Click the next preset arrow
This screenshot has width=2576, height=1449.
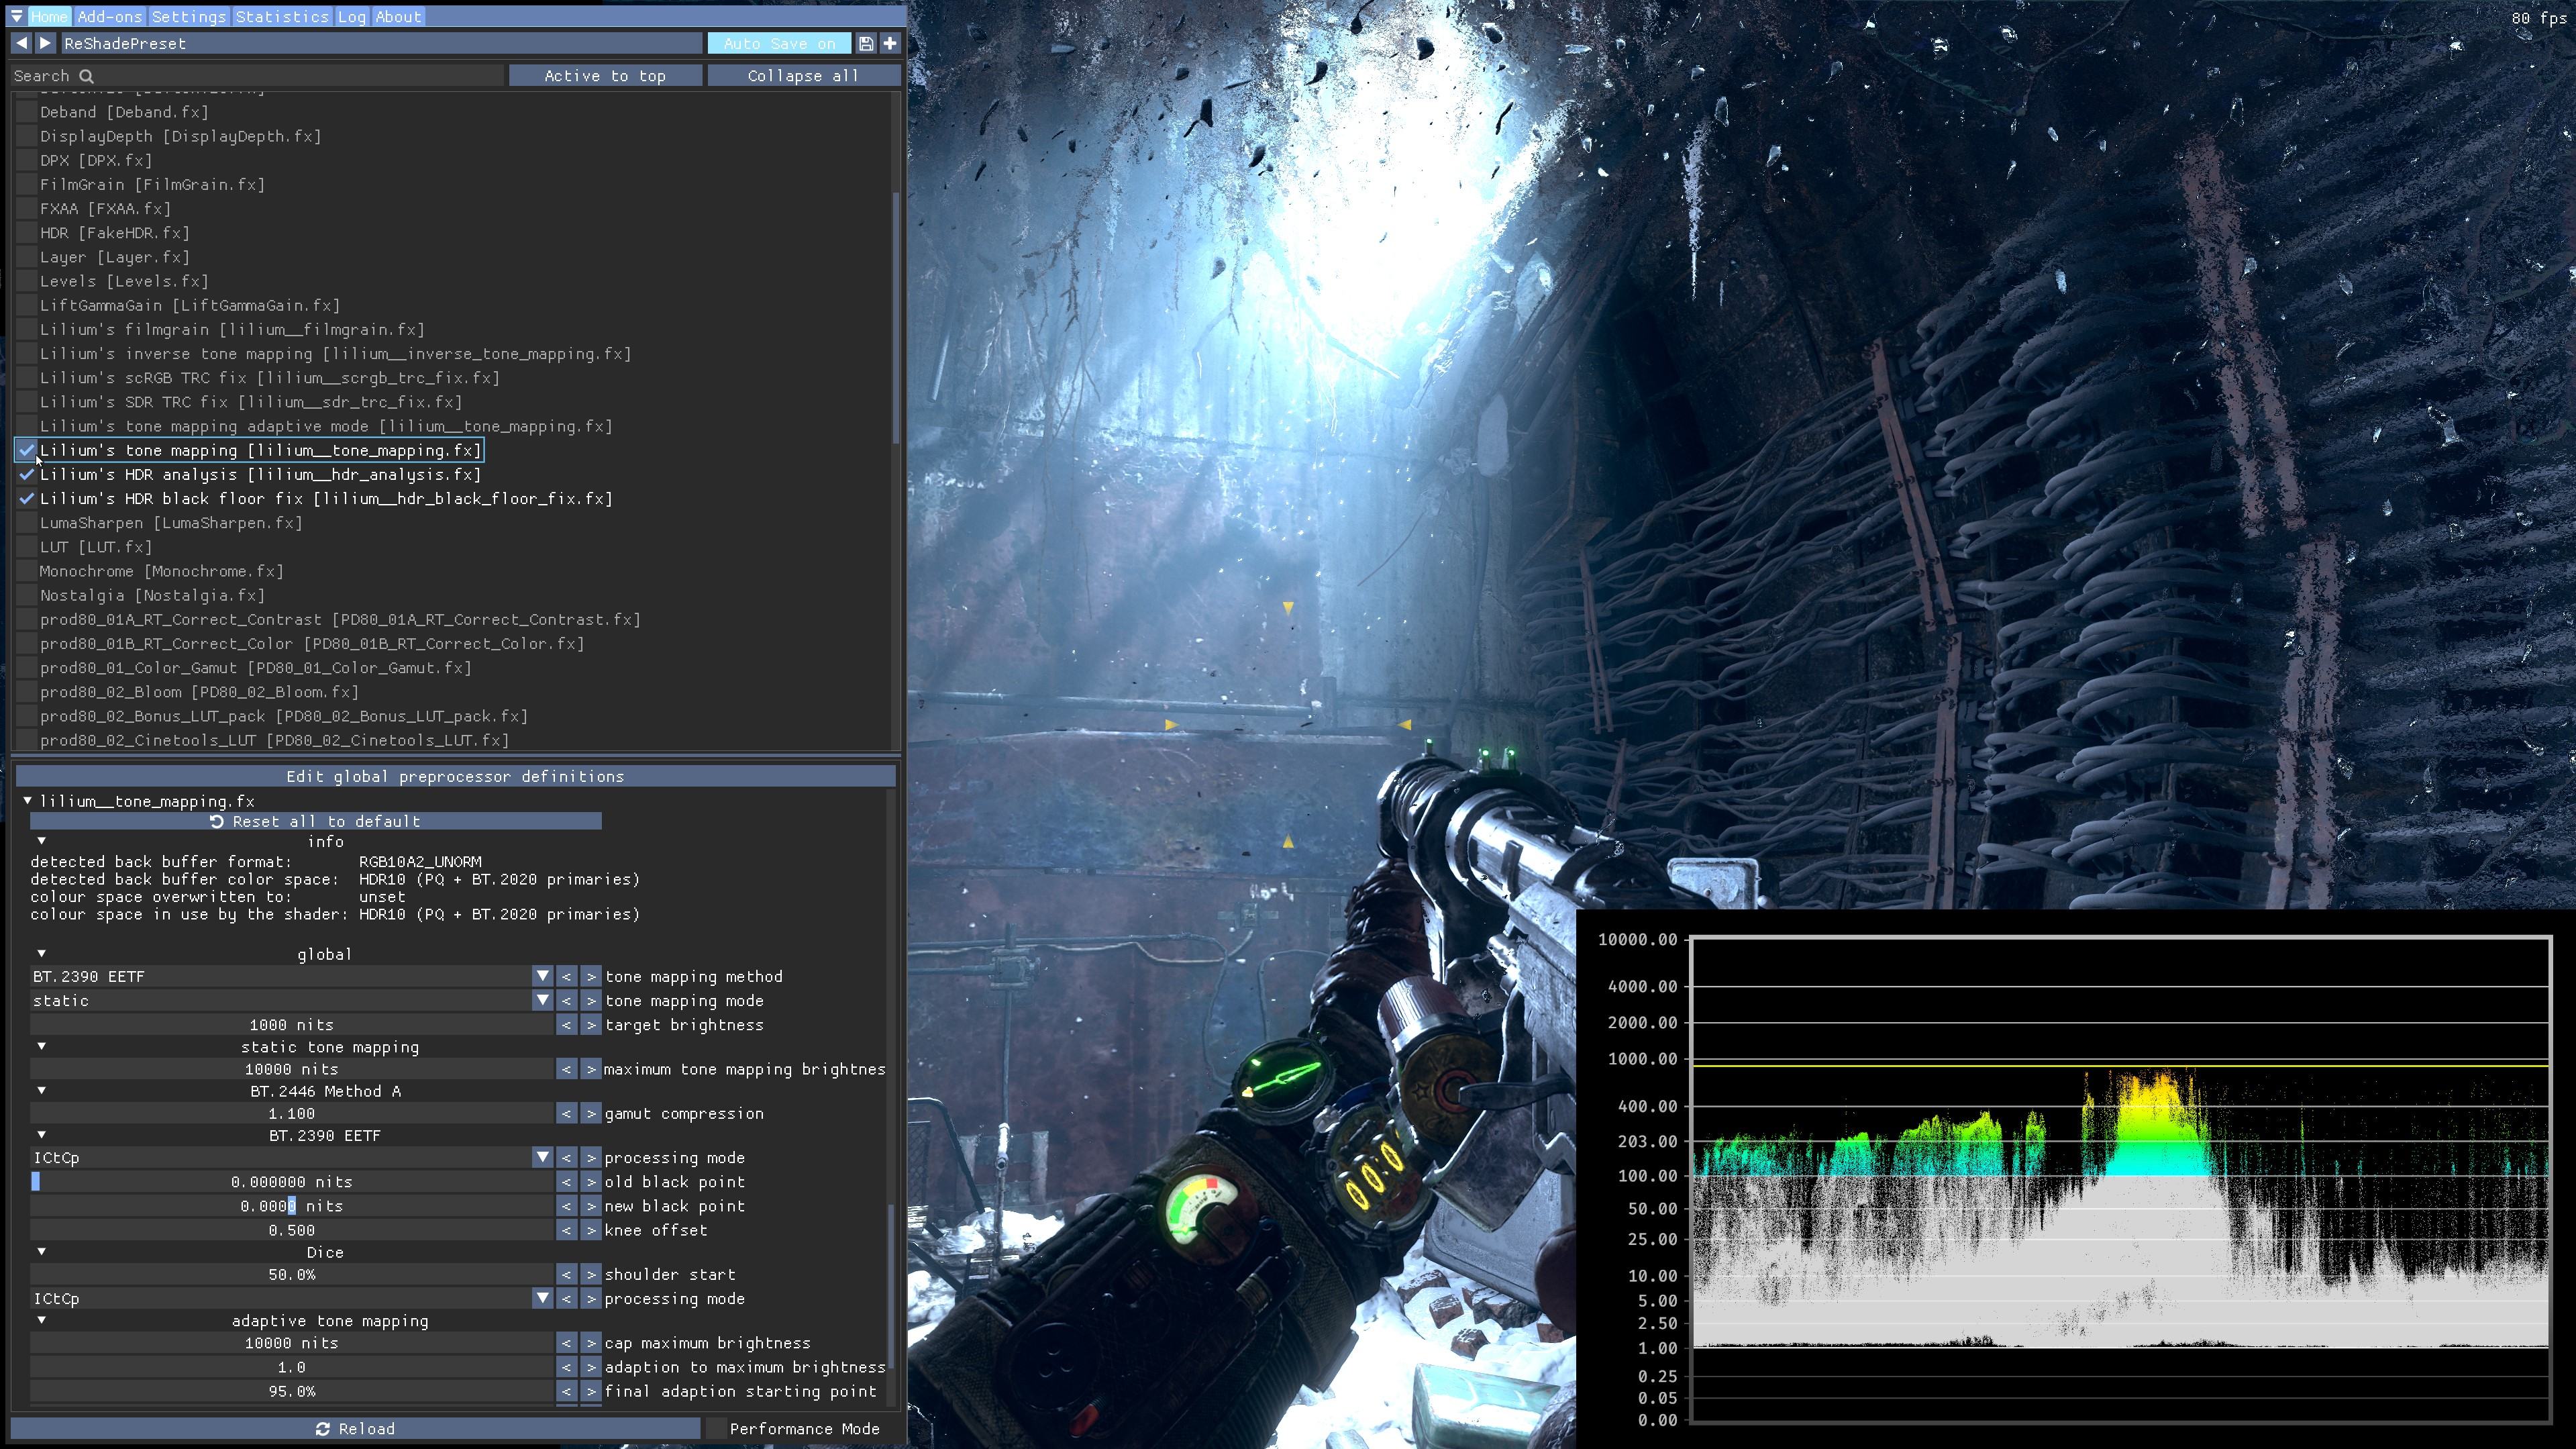tap(45, 43)
